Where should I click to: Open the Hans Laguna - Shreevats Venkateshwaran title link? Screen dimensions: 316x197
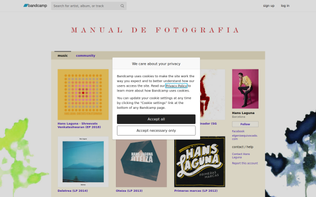tap(79, 125)
